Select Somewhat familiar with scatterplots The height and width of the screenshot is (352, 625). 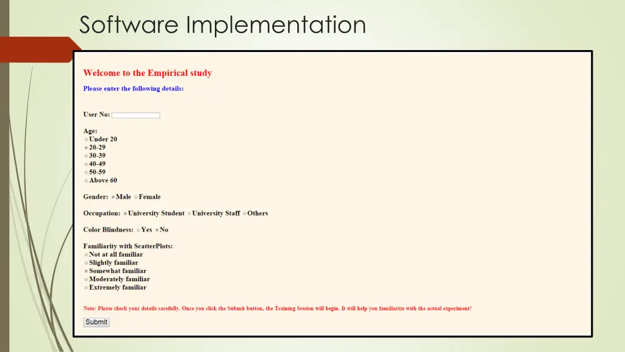coord(86,271)
